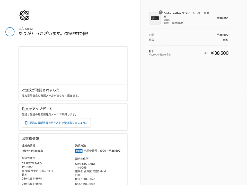Screen dimensions: 247x185
Task: Click the store logo at top left
Action: pyautogui.click(x=24, y=15)
